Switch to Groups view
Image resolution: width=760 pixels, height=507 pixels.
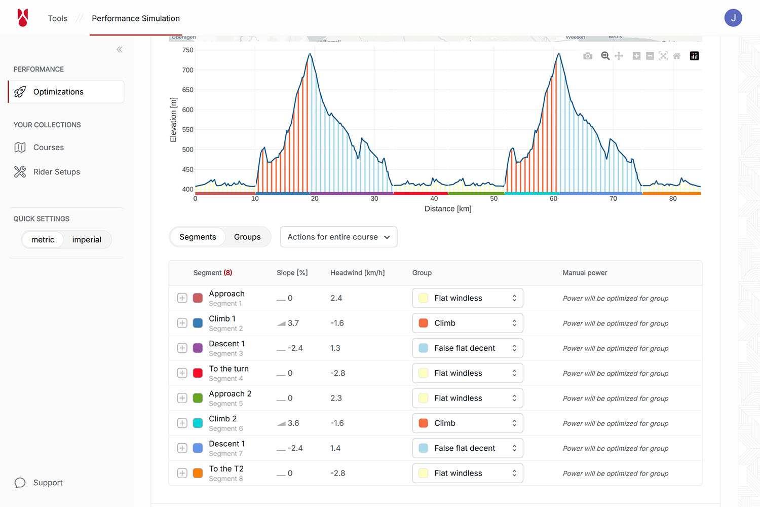247,237
